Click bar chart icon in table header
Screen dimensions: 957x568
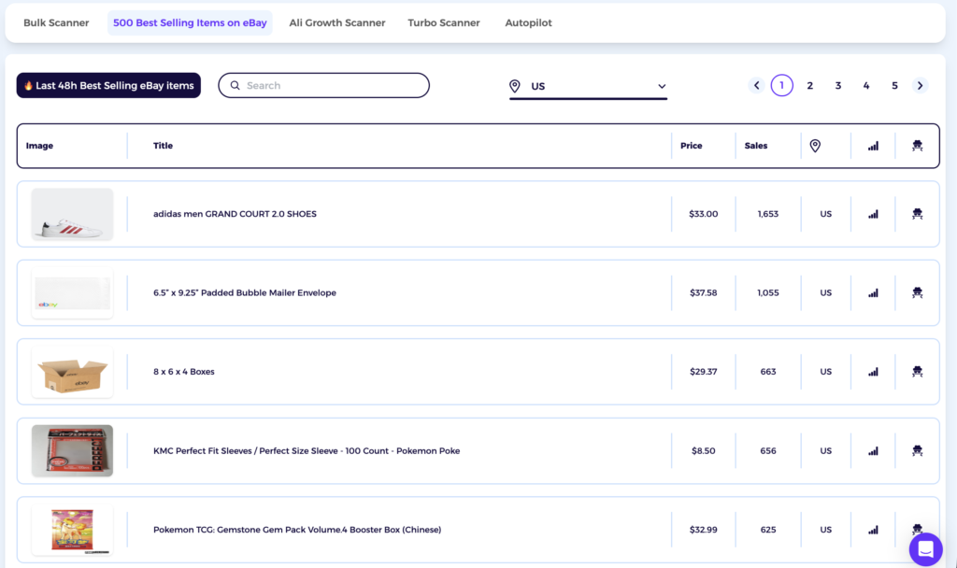click(874, 146)
